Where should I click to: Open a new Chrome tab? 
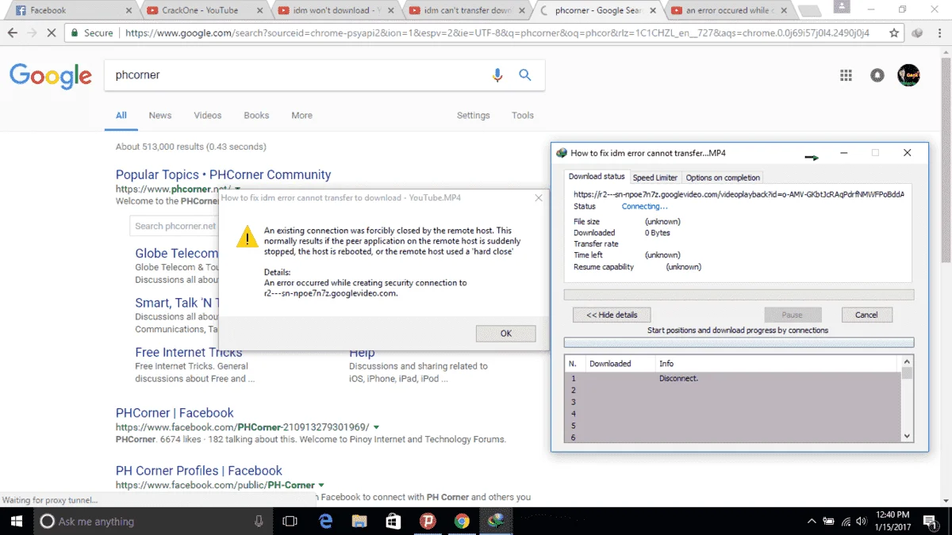(x=809, y=11)
